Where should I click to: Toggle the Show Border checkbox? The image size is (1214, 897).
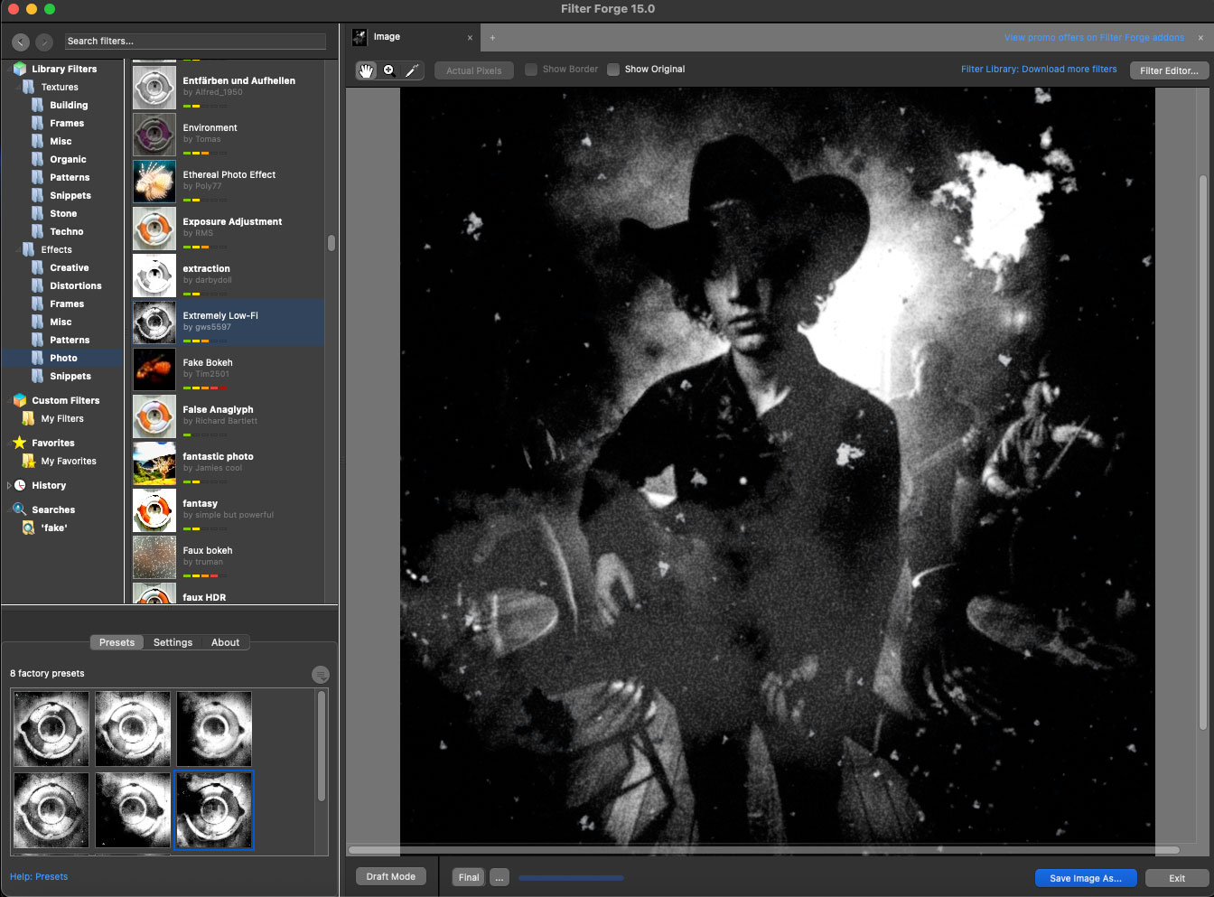pyautogui.click(x=531, y=70)
